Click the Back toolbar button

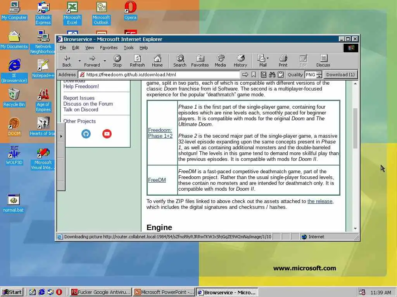click(67, 61)
